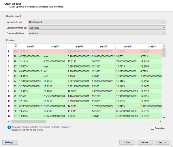Click the Cancel button
173x147 pixels.
click(x=145, y=142)
